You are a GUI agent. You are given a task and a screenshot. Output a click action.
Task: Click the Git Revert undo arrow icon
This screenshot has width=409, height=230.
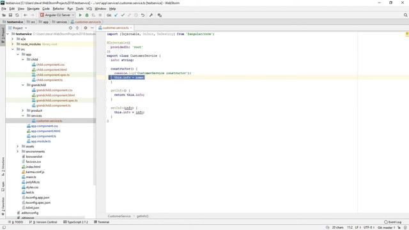pos(143,15)
